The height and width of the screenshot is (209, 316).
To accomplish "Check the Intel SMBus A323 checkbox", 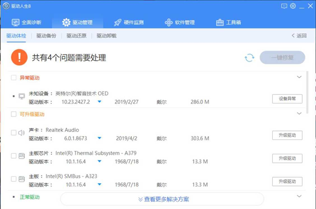I will tap(14, 179).
